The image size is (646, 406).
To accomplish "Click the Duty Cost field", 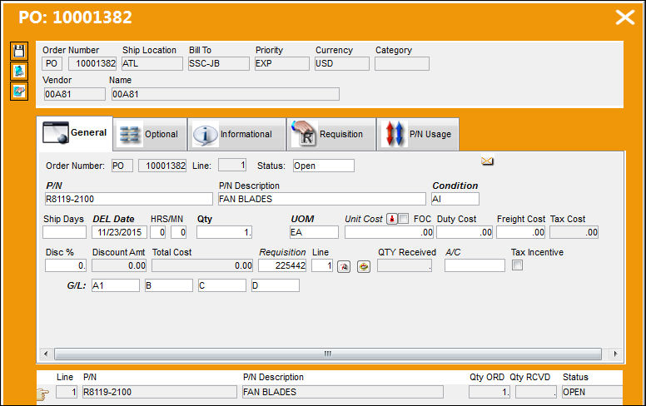I will coord(465,232).
